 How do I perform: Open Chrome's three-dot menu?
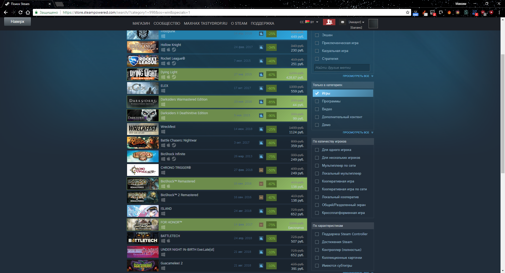[x=499, y=12]
